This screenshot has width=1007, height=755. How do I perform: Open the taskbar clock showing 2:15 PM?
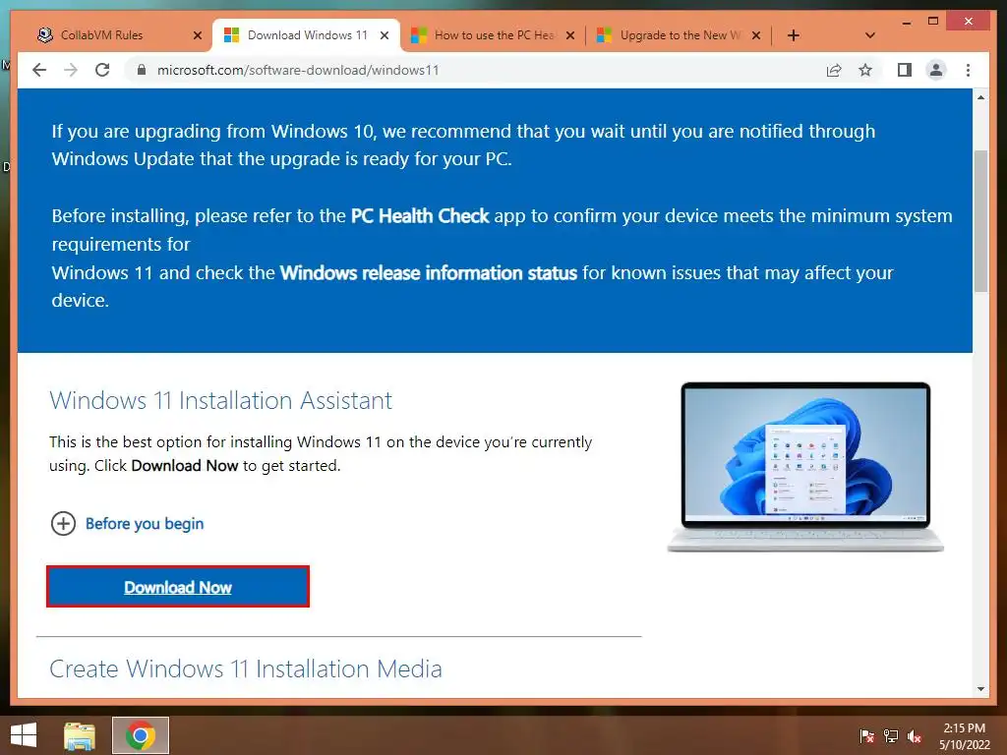coord(965,736)
